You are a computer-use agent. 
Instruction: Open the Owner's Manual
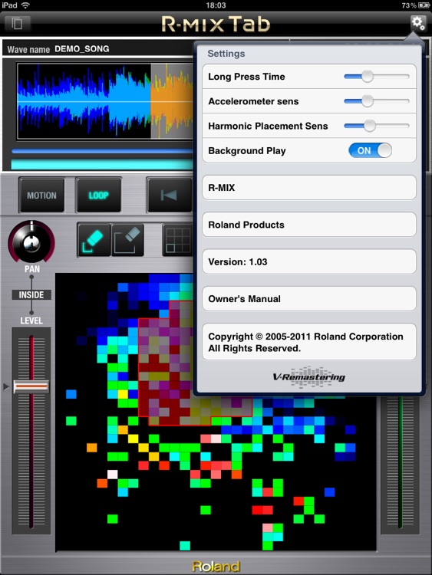309,298
